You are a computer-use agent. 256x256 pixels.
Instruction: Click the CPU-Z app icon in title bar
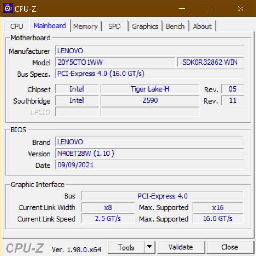8,8
